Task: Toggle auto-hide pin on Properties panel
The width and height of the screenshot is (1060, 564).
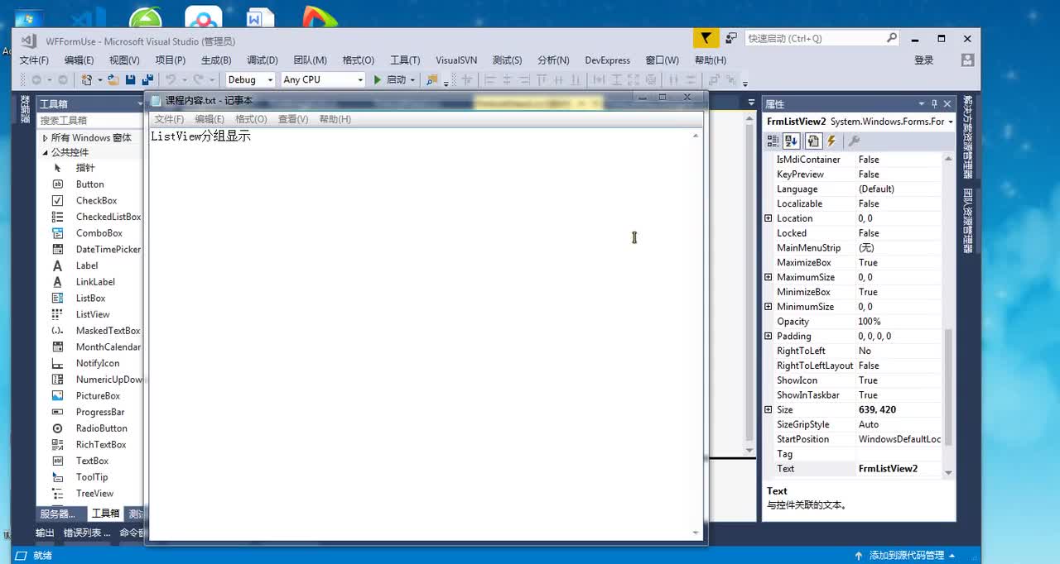Action: click(934, 103)
